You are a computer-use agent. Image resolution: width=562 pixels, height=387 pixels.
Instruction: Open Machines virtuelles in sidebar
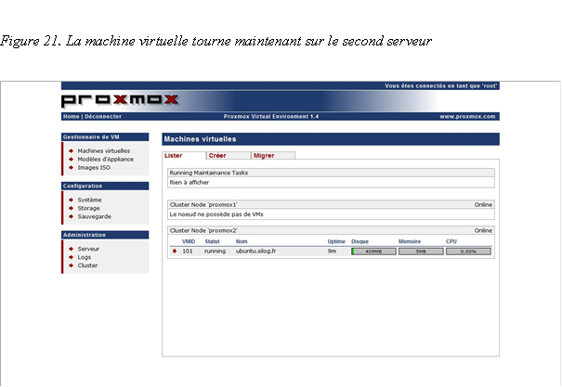[x=104, y=150]
